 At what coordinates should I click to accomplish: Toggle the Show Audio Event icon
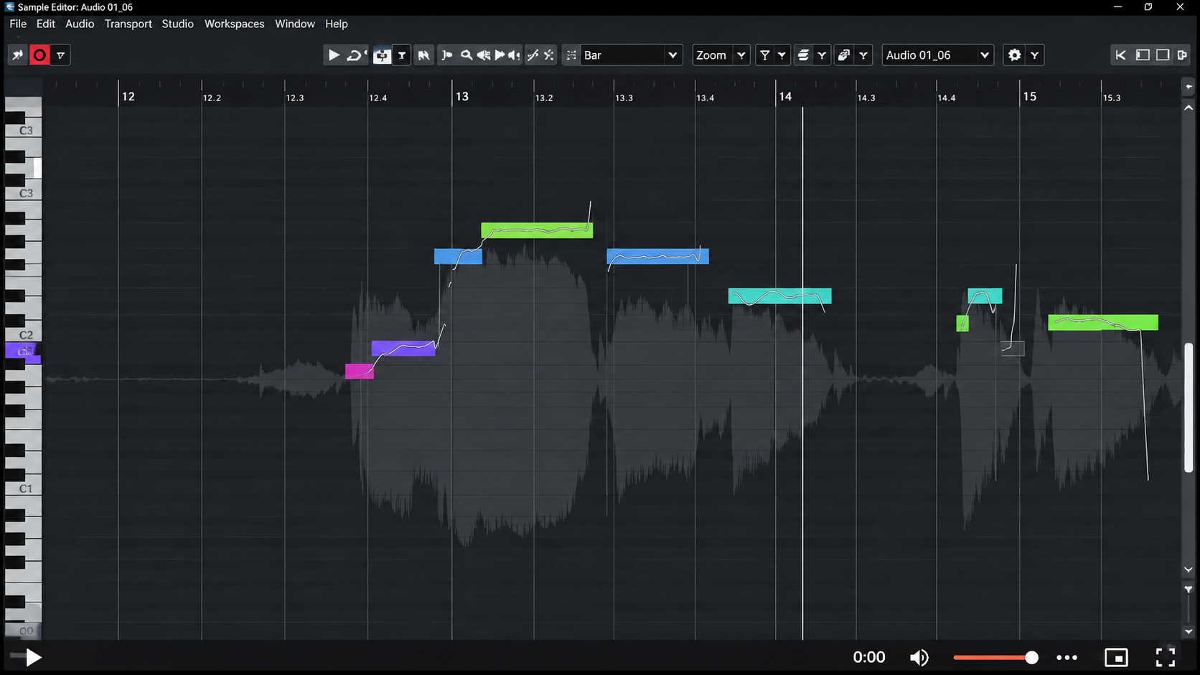click(x=423, y=55)
